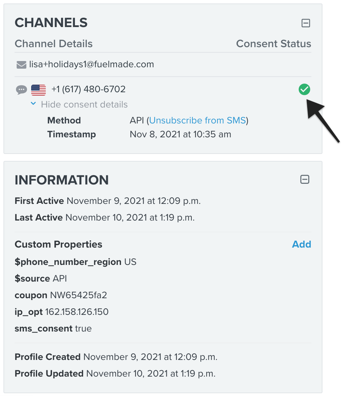Click the $source API property
This screenshot has height=396, width=345.
(x=41, y=278)
